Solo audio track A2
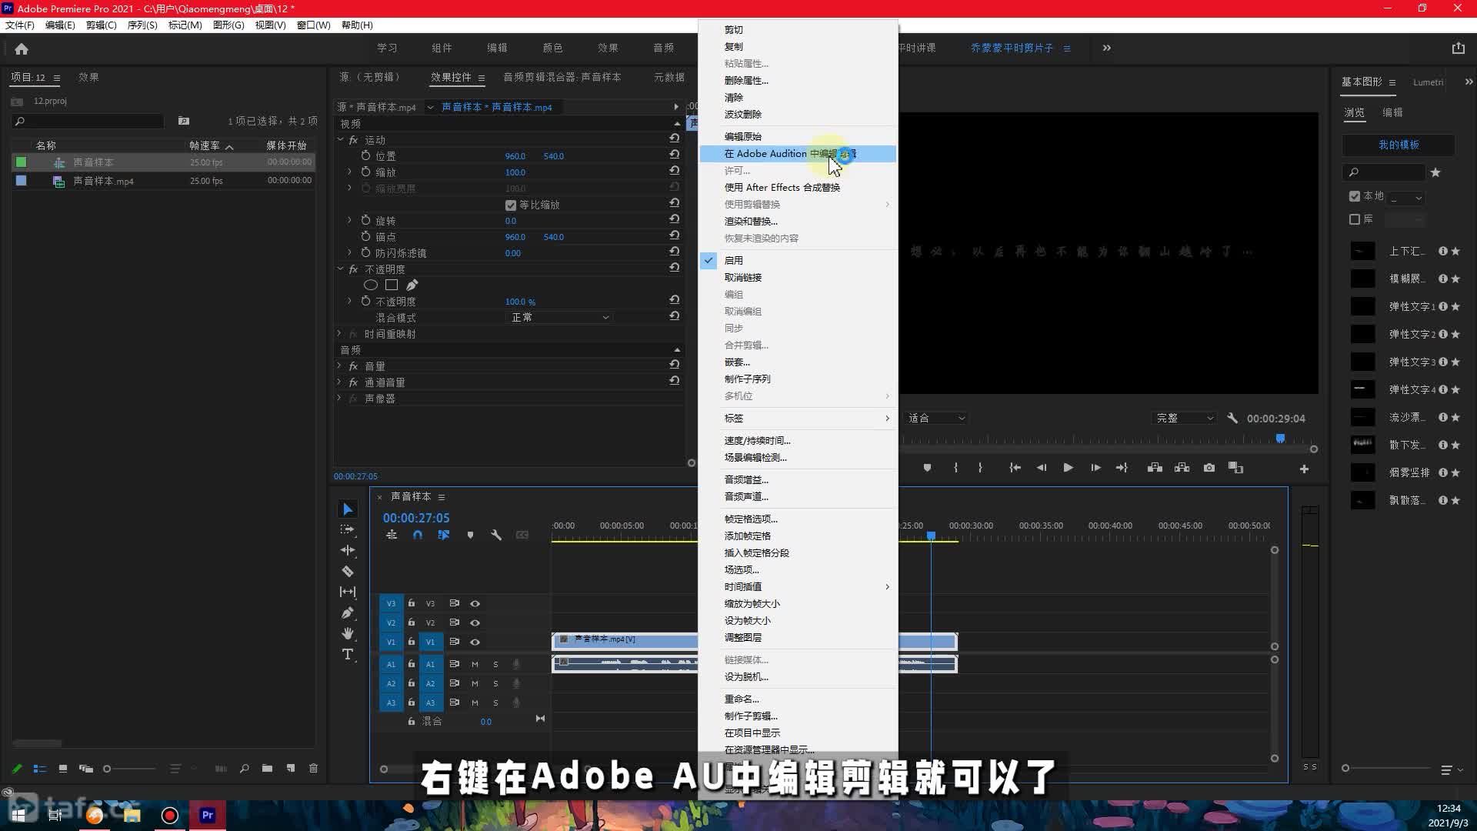1477x831 pixels. coord(495,683)
